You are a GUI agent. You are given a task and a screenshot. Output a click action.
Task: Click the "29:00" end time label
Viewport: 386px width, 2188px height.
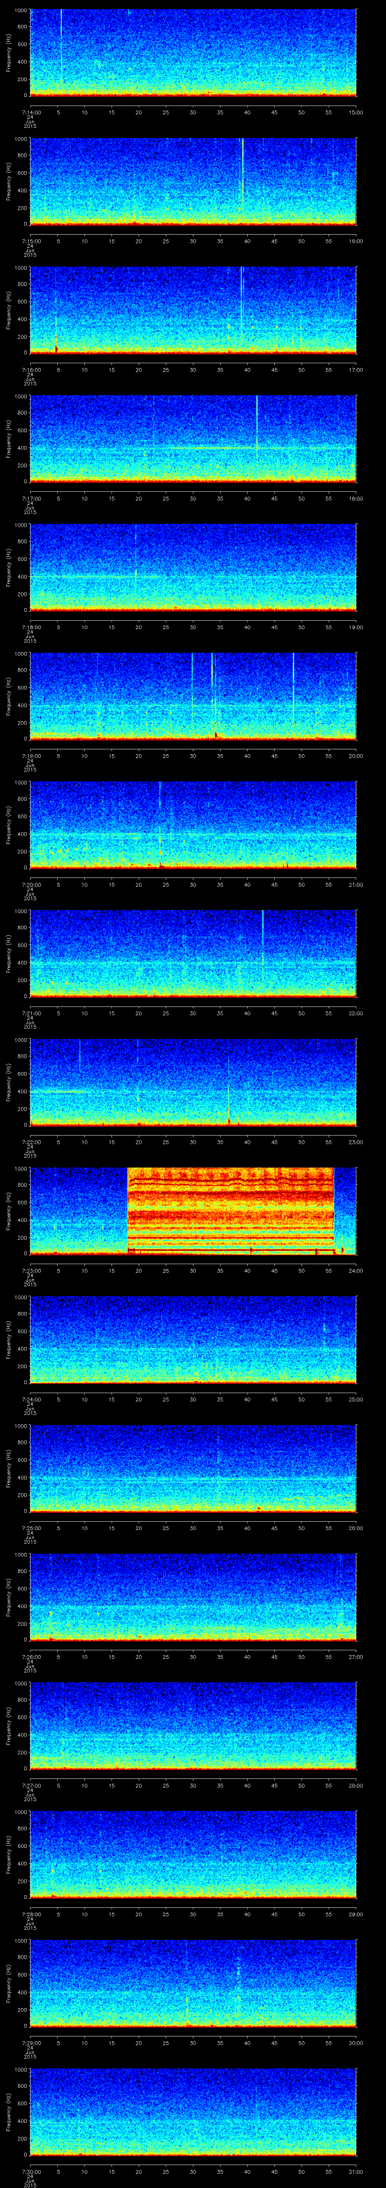point(356,1915)
